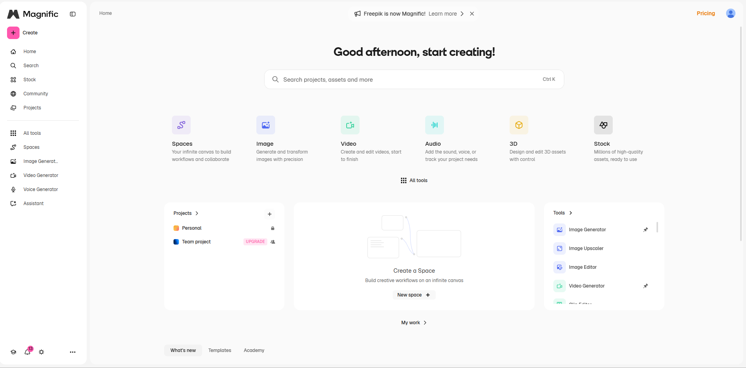746x368 pixels.
Task: Open the three-dots more menu
Action: tap(73, 352)
